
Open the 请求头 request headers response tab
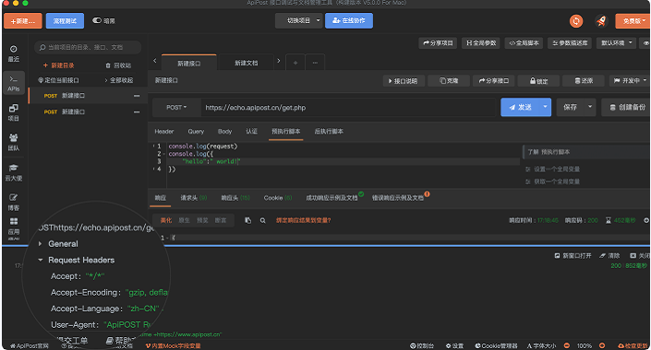pyautogui.click(x=194, y=198)
